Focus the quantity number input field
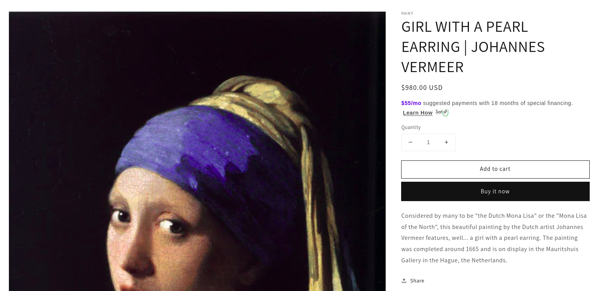 point(428,142)
